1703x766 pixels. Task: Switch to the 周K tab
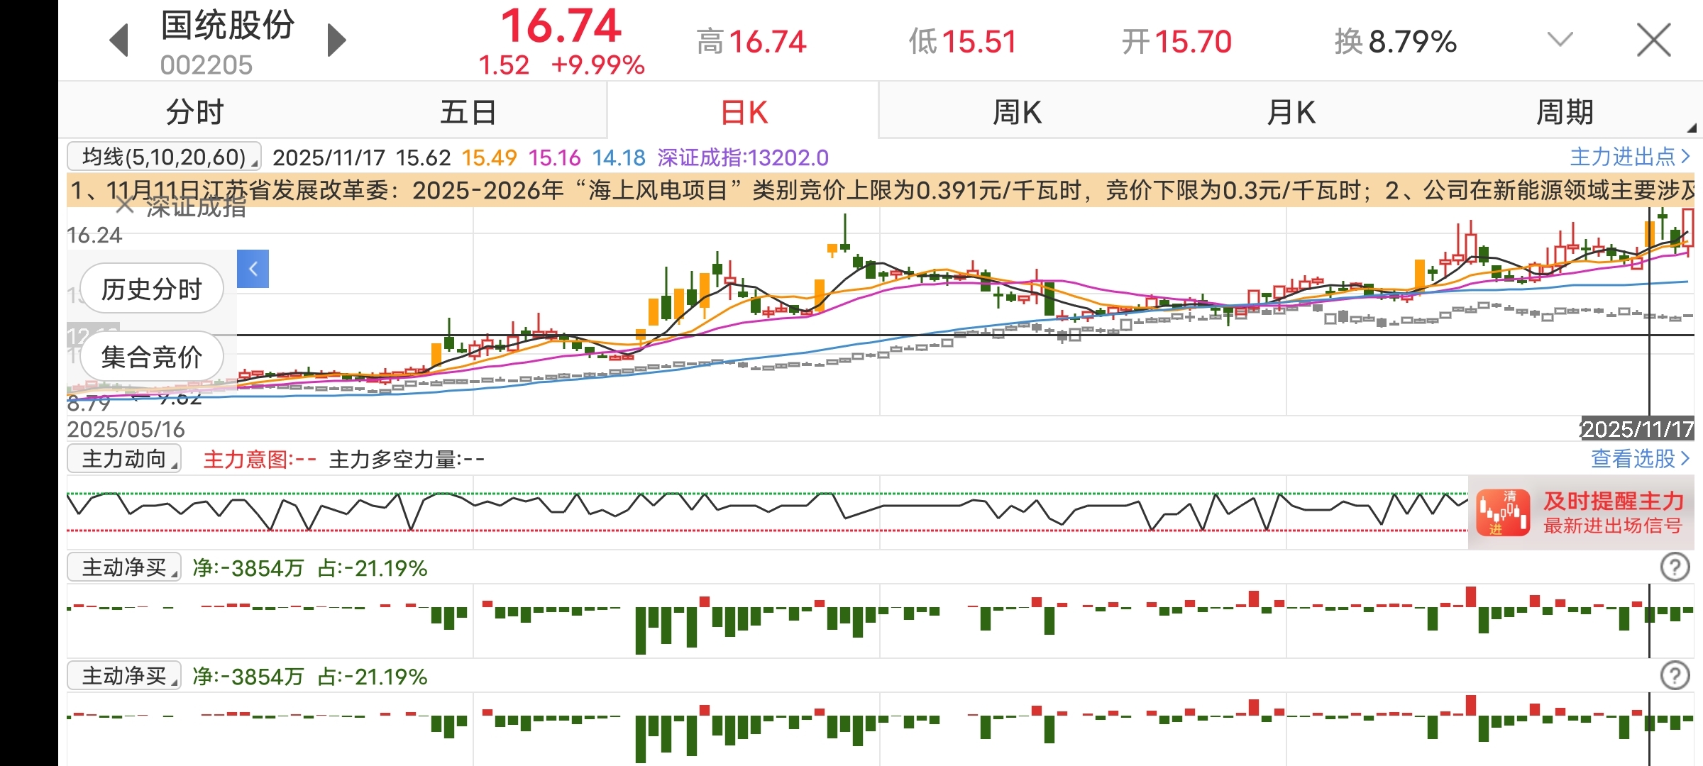[1016, 112]
